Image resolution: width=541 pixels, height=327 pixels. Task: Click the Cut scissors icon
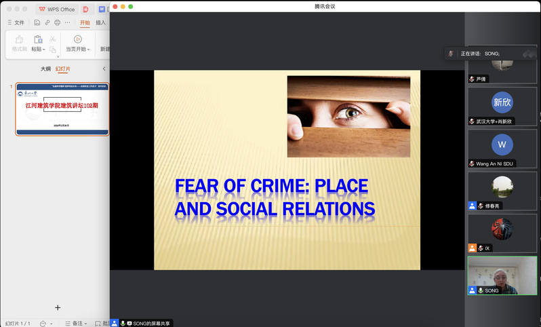coord(53,39)
